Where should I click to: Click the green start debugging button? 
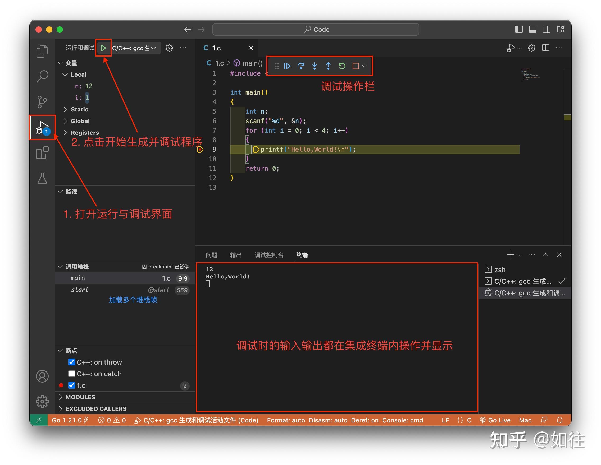pyautogui.click(x=104, y=48)
